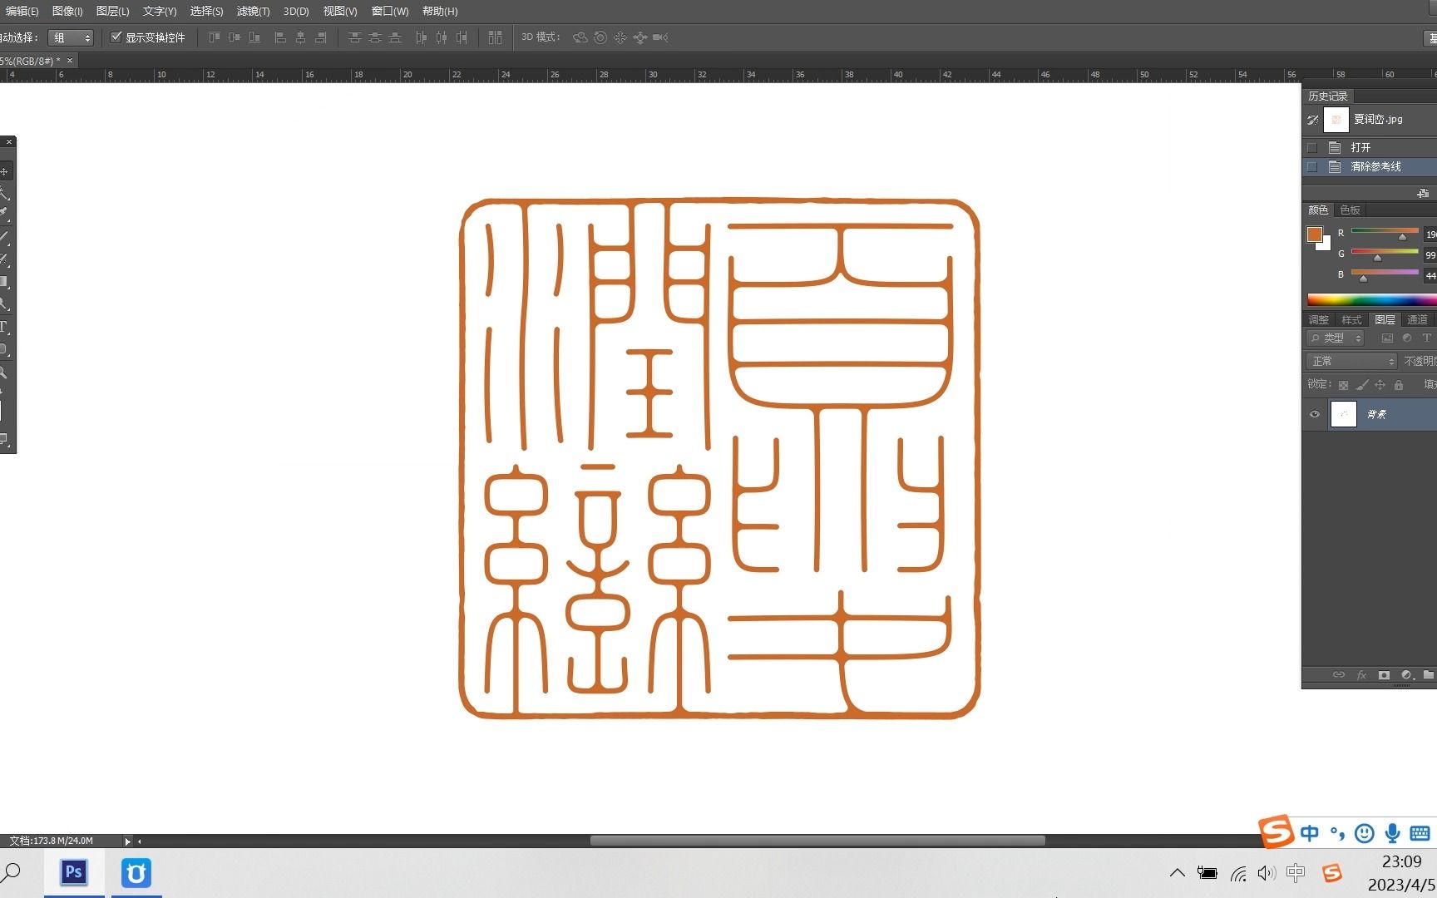Click the 3D camera zoom mode icon

(x=660, y=37)
